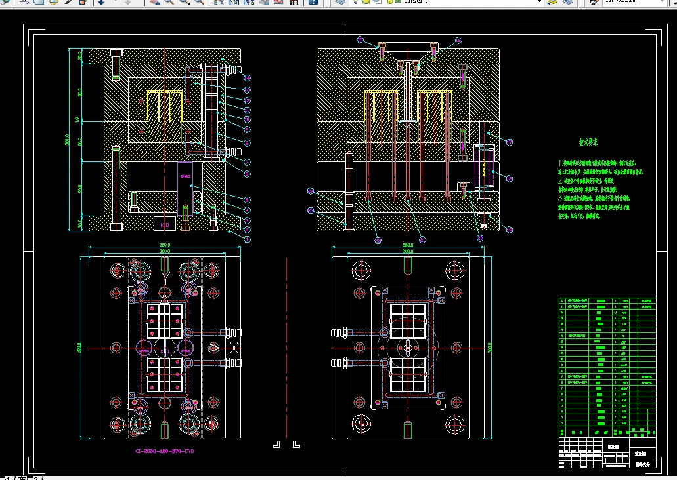This screenshot has width=677, height=480.
Task: Click the Help question mark icon
Action: point(314,2)
